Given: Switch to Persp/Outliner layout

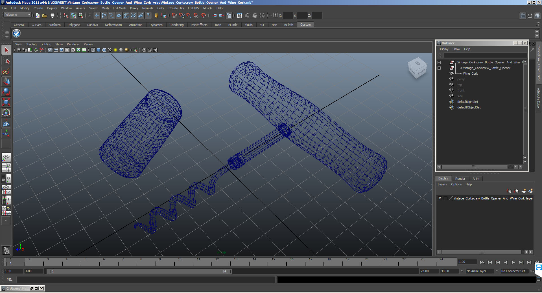Looking at the screenshot, I should 6,179.
